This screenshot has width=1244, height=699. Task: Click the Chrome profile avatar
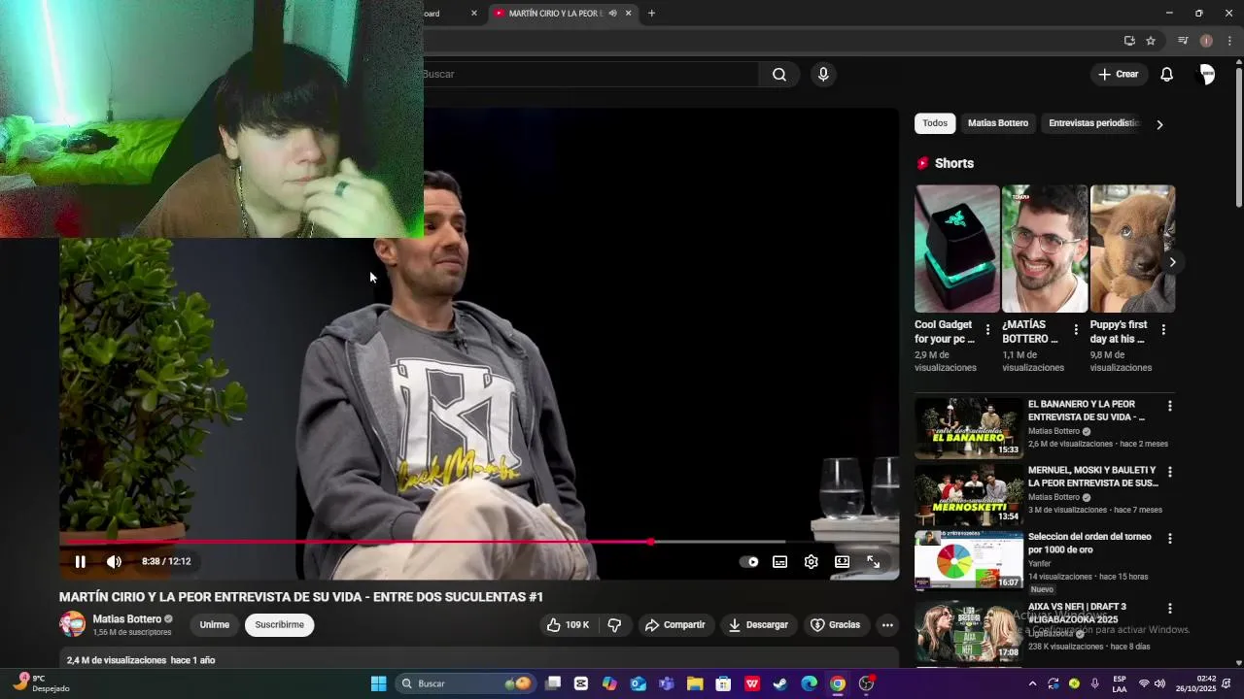click(x=1206, y=41)
